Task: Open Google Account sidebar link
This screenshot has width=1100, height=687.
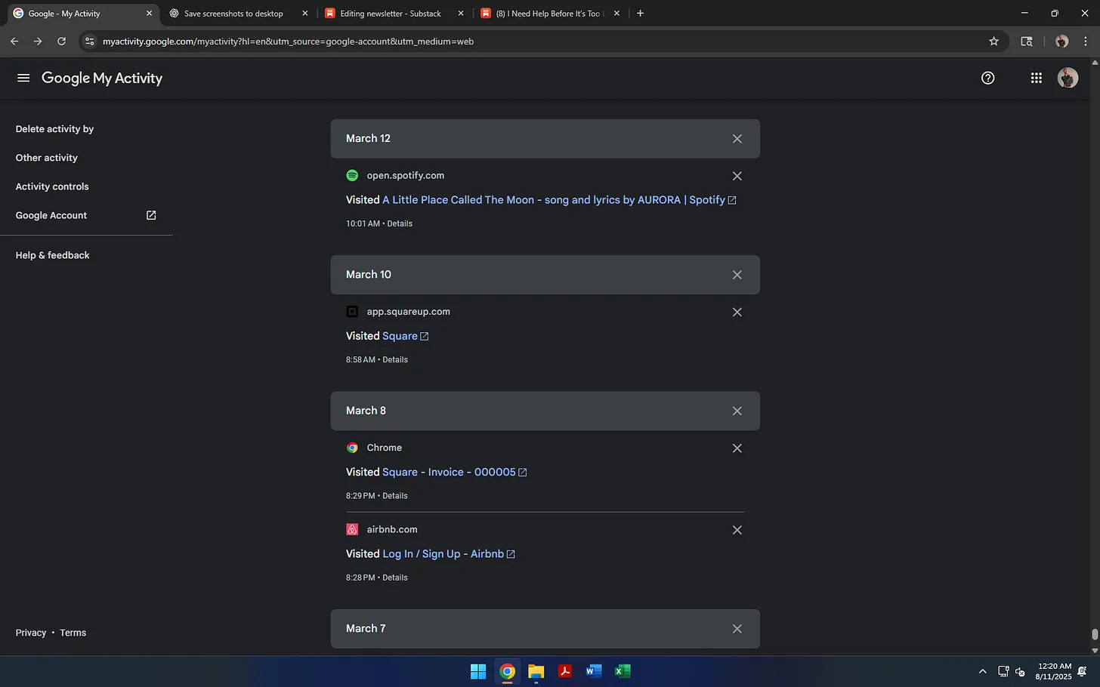Action: tap(86, 215)
